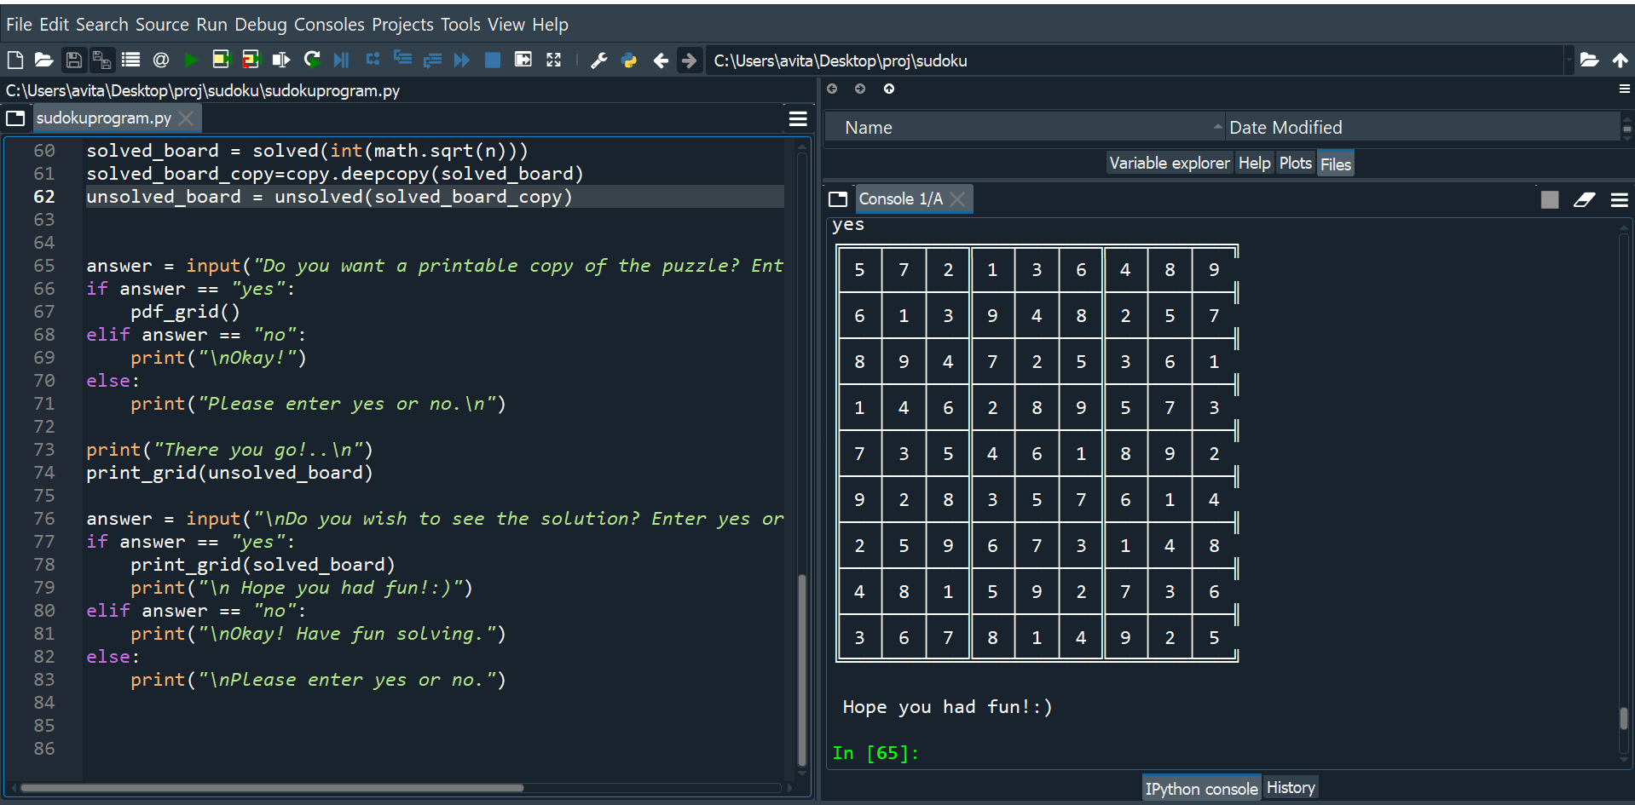This screenshot has height=805, width=1635.
Task: Browse console tabs with the tab-list icon
Action: pos(838,199)
